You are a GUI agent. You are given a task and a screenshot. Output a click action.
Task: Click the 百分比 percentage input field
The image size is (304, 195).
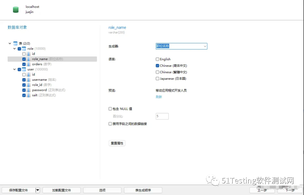[x=162, y=116]
